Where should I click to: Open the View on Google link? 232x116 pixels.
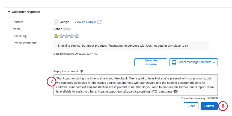[86, 22]
